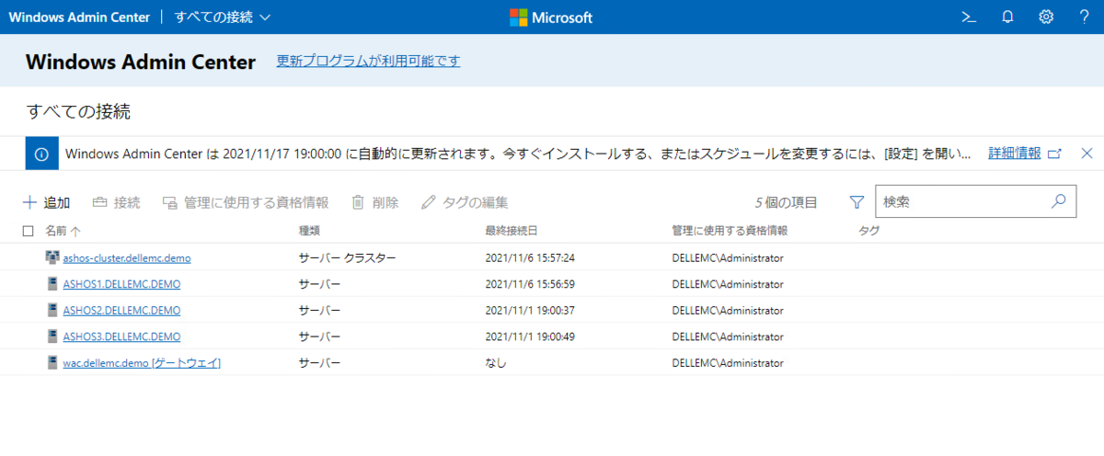Click the info icon in update banner
1104x456 pixels.
coord(41,154)
